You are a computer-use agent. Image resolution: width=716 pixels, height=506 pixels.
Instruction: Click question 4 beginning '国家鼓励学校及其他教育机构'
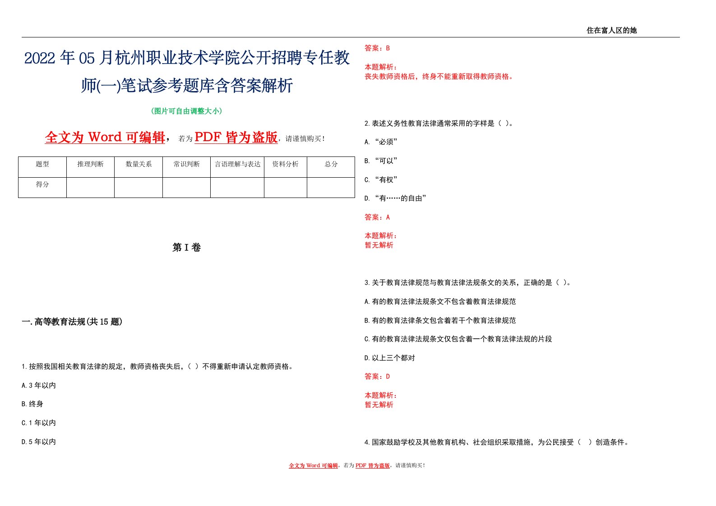497,442
